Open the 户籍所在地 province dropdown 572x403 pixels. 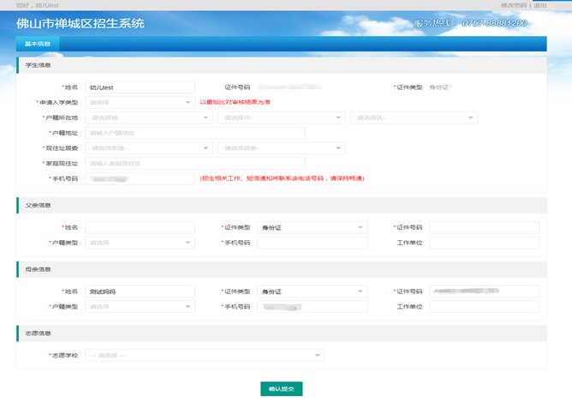click(148, 117)
